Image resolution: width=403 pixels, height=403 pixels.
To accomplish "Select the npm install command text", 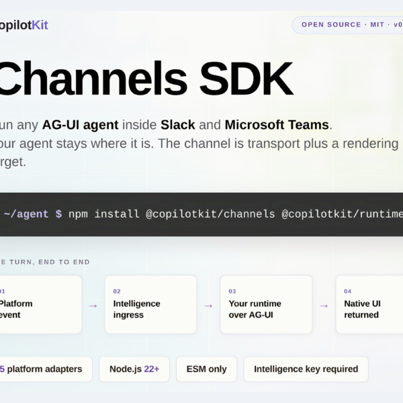I will tap(236, 214).
